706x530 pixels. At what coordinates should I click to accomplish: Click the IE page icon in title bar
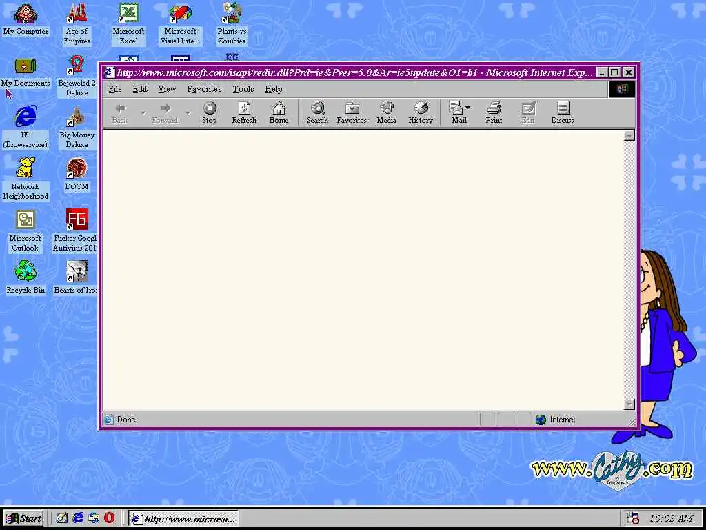110,72
